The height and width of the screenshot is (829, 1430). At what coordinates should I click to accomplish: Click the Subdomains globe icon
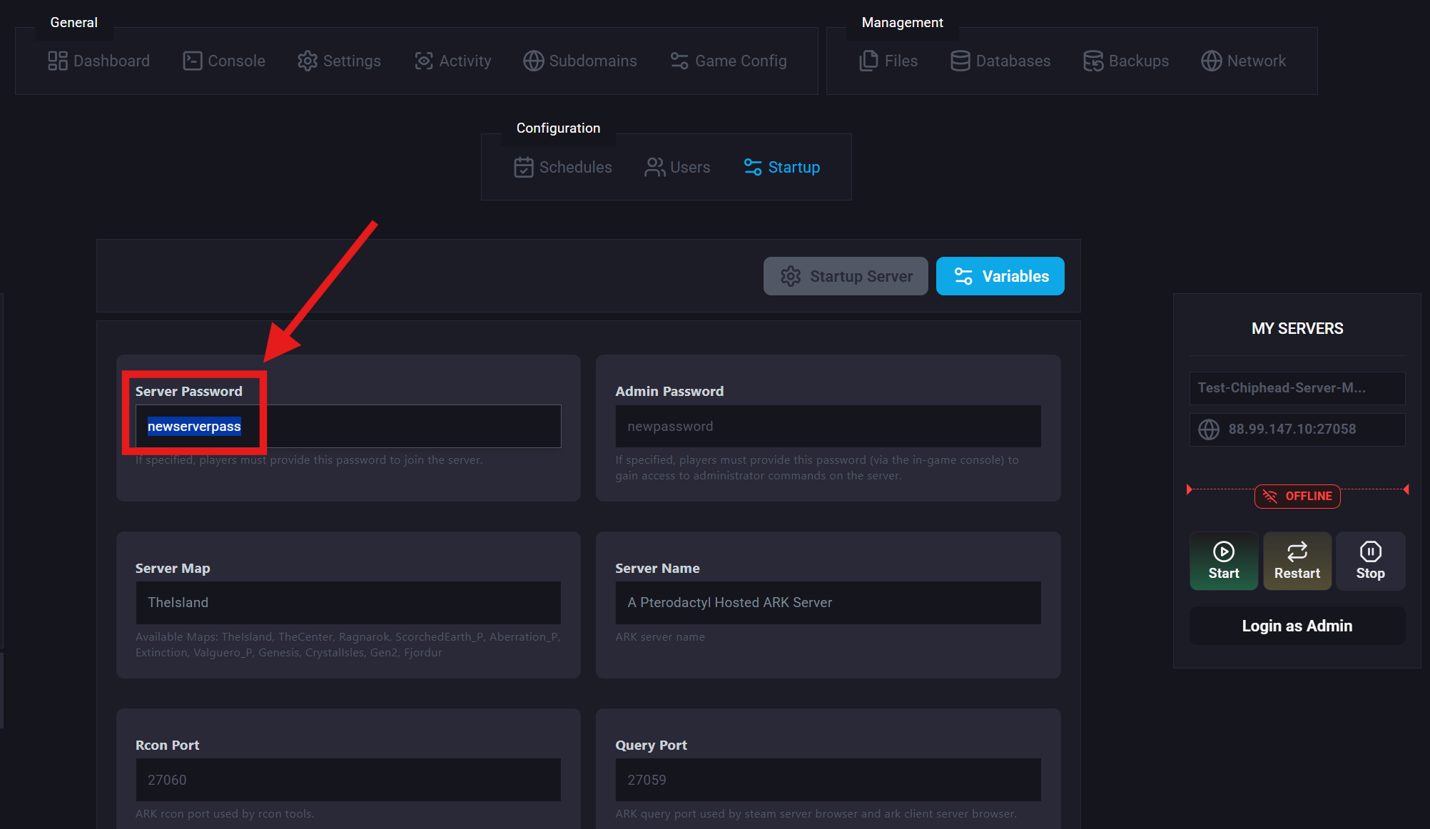pyautogui.click(x=533, y=61)
